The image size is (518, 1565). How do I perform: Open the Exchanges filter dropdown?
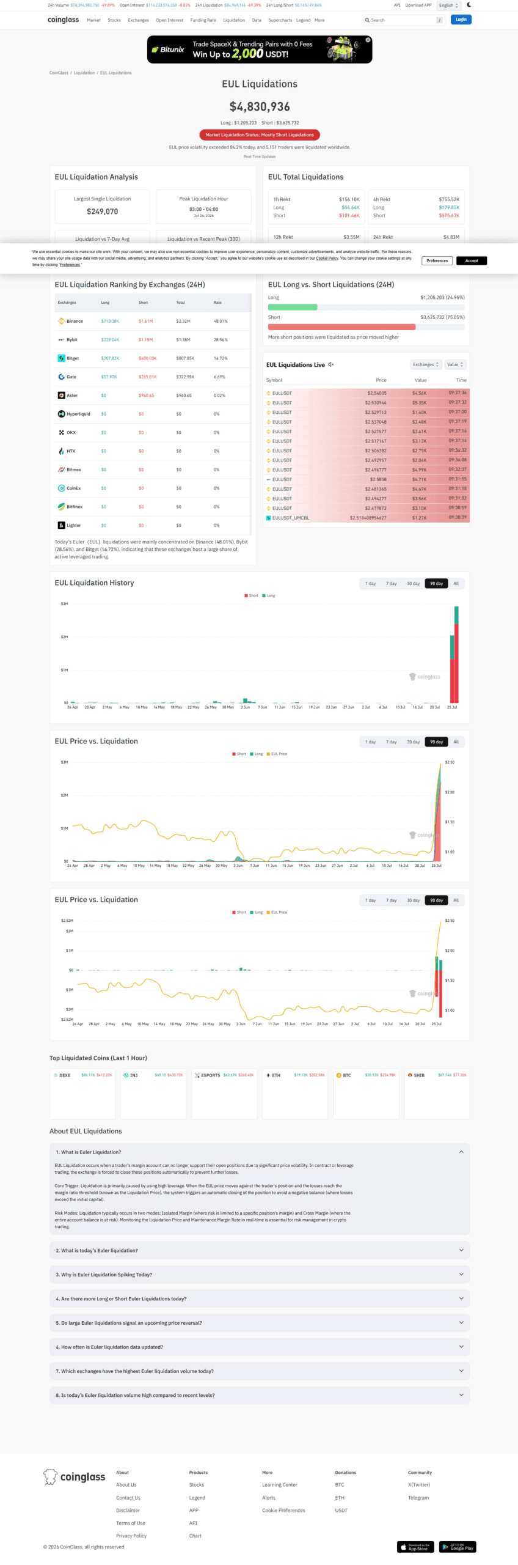(x=426, y=364)
